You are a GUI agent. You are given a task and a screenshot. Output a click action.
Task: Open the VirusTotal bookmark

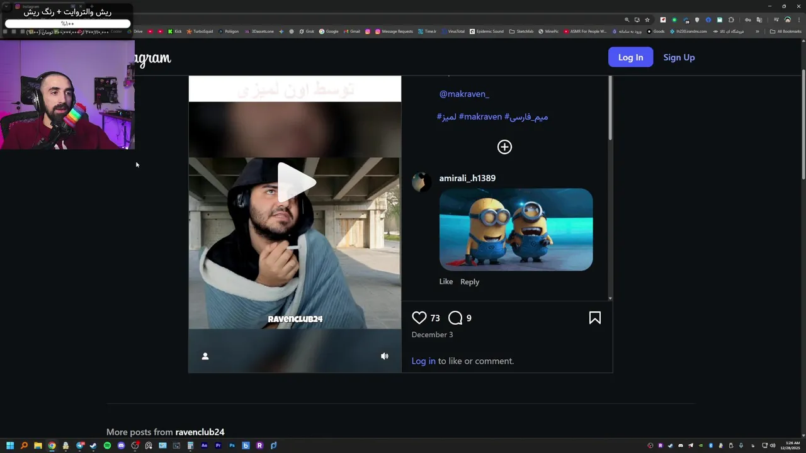coord(453,31)
